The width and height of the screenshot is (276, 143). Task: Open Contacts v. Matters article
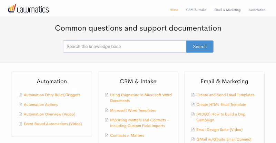coord(127,135)
